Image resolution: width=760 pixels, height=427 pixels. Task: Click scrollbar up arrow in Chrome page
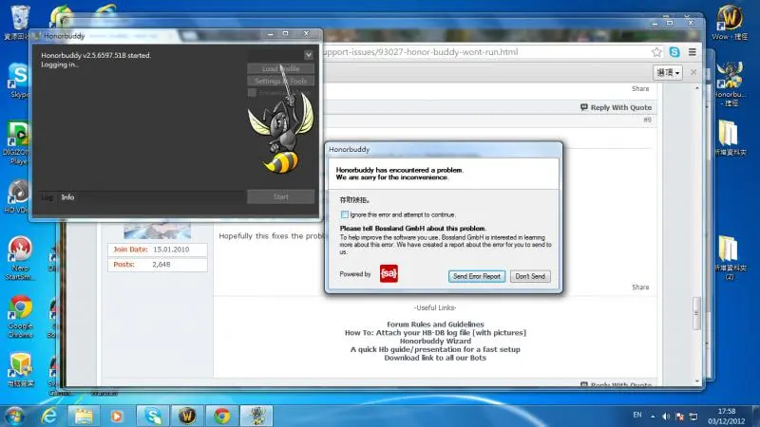pyautogui.click(x=697, y=88)
